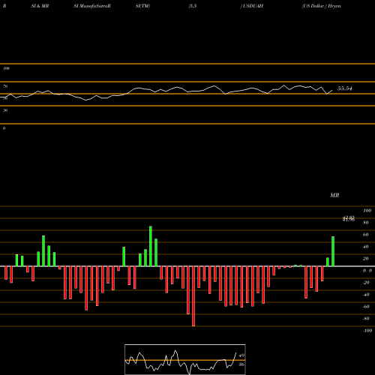
Task: Click the 'SI & MR' header label
Action: pyautogui.click(x=40, y=6)
